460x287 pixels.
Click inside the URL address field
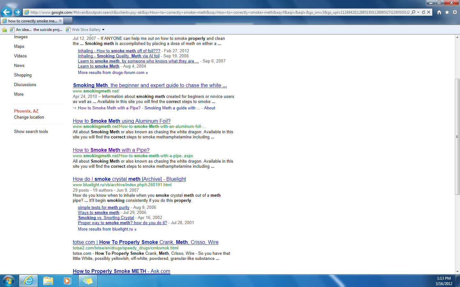coord(217,12)
